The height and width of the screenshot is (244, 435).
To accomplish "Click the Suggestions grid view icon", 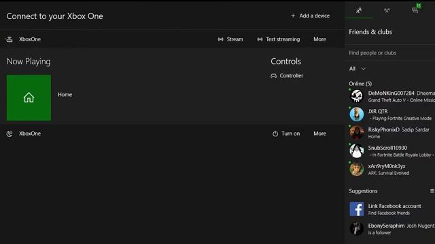I will (432, 191).
